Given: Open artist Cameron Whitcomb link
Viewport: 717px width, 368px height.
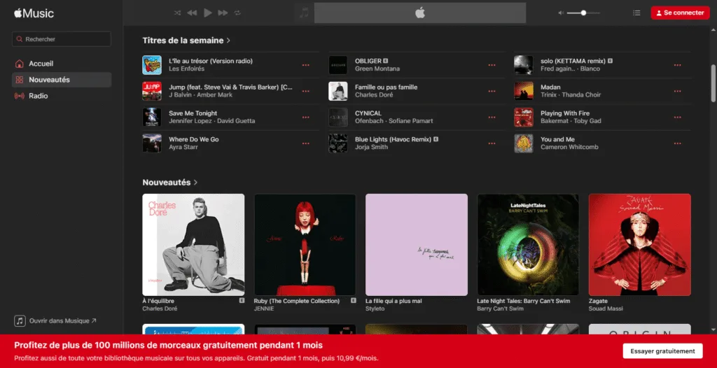Looking at the screenshot, I should point(569,147).
